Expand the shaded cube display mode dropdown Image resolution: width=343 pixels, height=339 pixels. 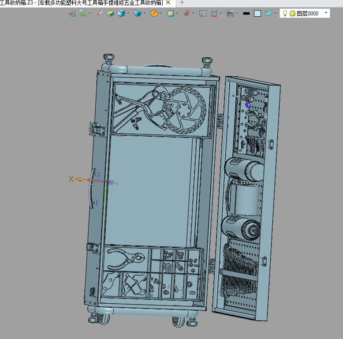[x=128, y=14]
